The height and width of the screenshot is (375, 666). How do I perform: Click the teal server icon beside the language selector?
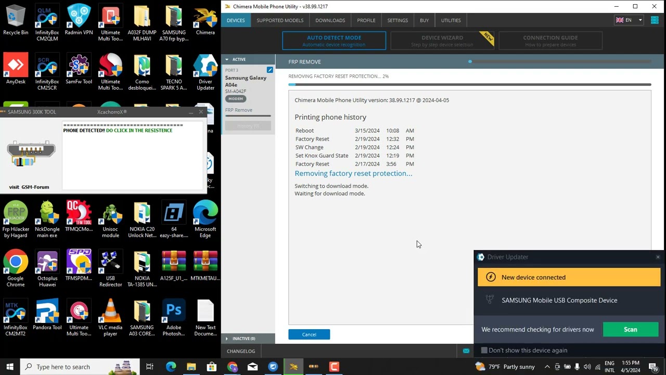[x=655, y=20]
